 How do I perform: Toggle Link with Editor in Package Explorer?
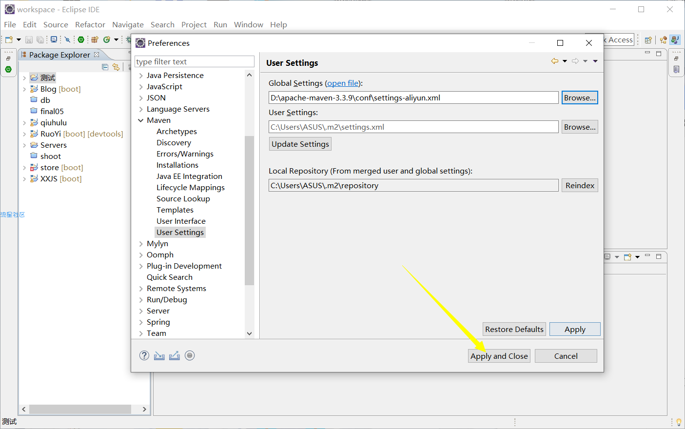116,67
